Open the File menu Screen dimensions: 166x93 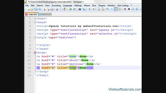pyautogui.click(x=27, y=5)
